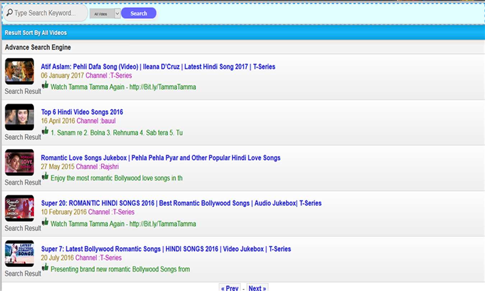Screen dimensions: 485x291
Task: Open Atif Aslam: Pehli Dafa Song link
Action: (x=158, y=66)
